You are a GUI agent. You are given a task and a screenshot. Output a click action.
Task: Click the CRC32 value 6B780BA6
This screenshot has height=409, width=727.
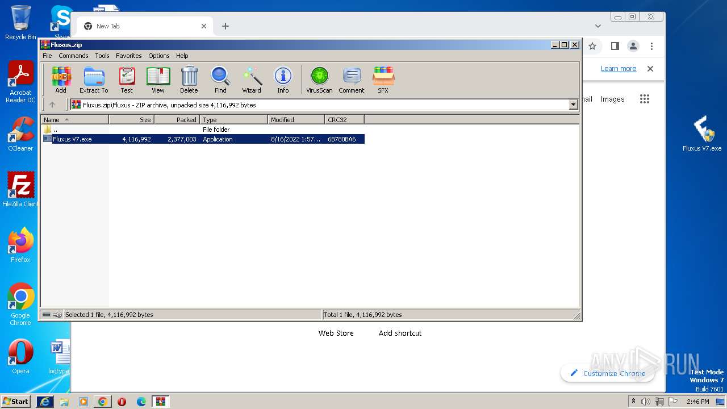pos(342,139)
